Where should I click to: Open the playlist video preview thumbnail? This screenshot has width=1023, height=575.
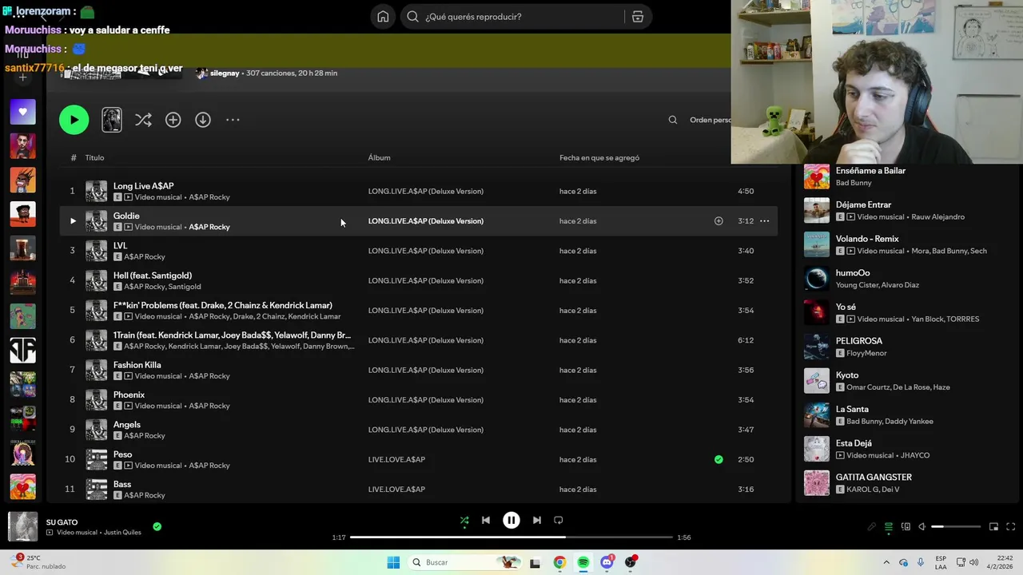click(x=112, y=120)
